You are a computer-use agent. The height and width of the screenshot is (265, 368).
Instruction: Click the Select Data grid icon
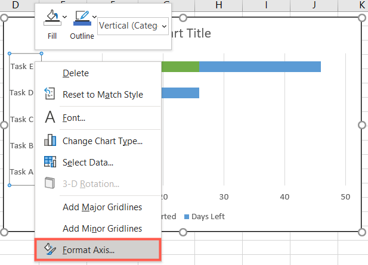click(x=50, y=162)
